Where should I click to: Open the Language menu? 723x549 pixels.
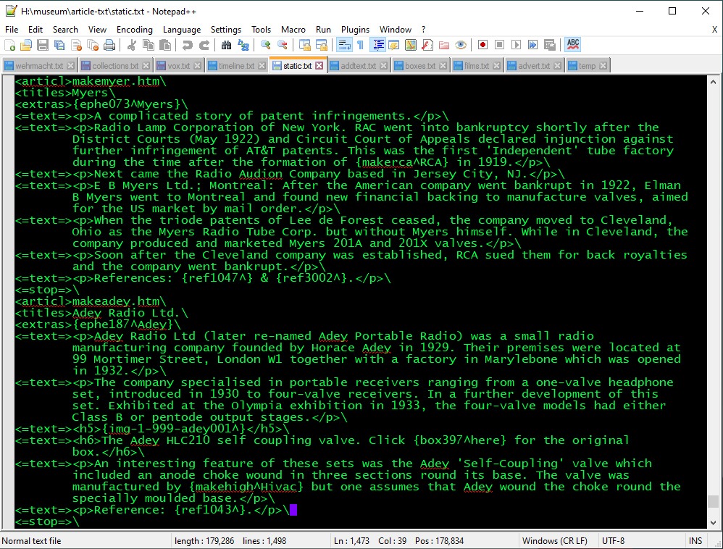182,30
